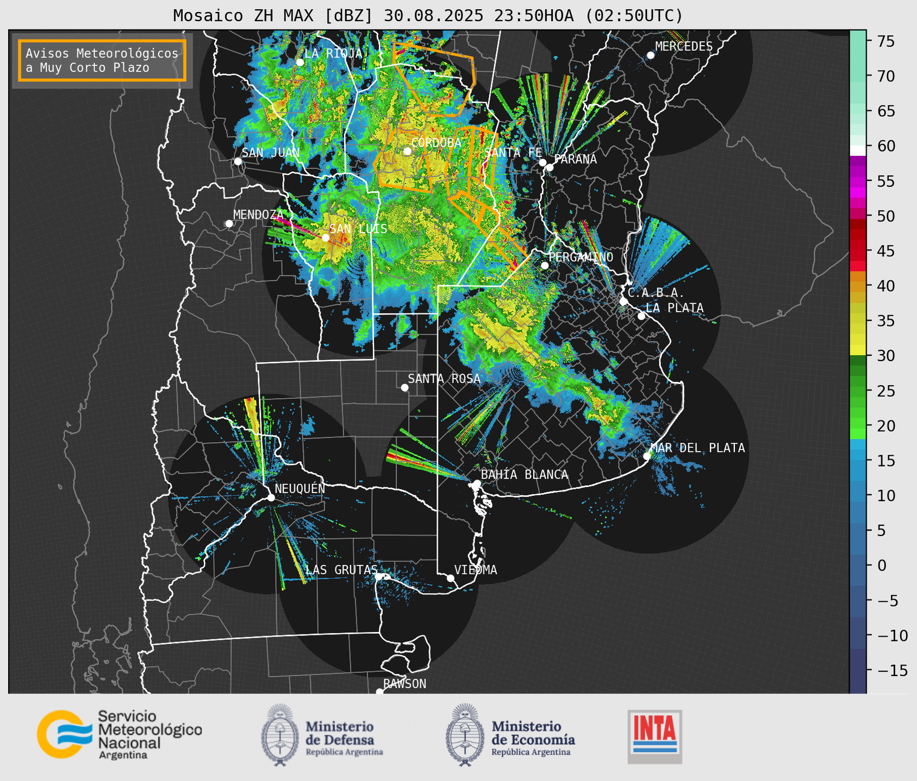Click the white dot marking Pergamino

click(545, 265)
